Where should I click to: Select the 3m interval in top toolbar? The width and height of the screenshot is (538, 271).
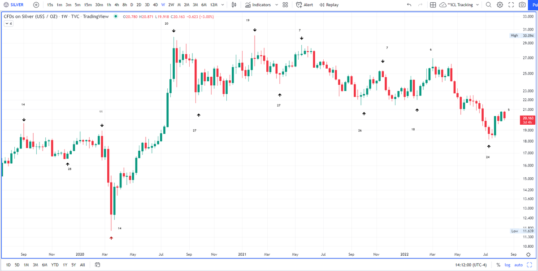pyautogui.click(x=69, y=5)
